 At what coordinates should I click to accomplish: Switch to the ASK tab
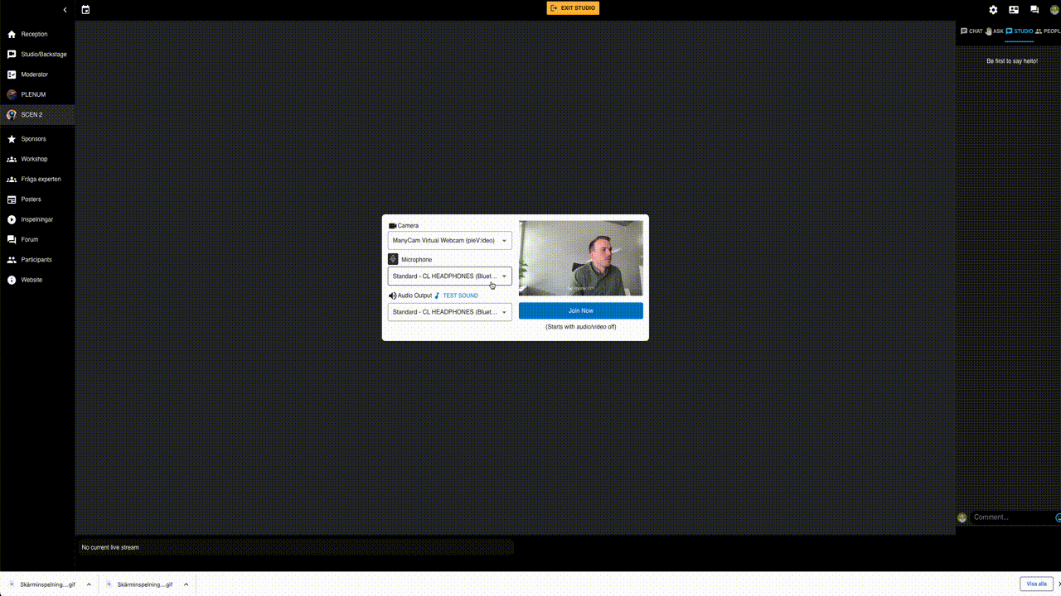click(995, 31)
